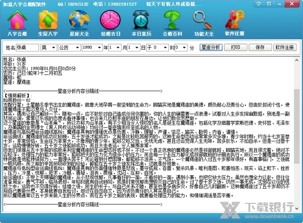Open the 公历 calendar type dropdown

coord(69,47)
